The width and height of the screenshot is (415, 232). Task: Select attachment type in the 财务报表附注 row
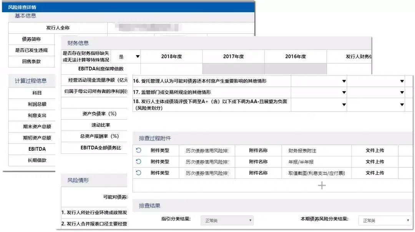(x=207, y=151)
